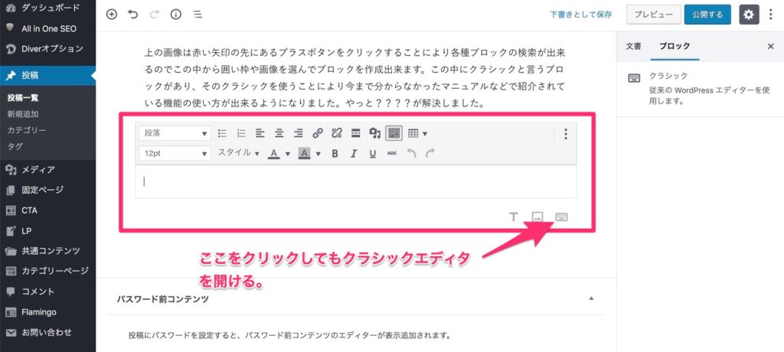This screenshot has width=784, height=352.
Task: Click the paragraph text block above the editor
Action: click(x=355, y=79)
